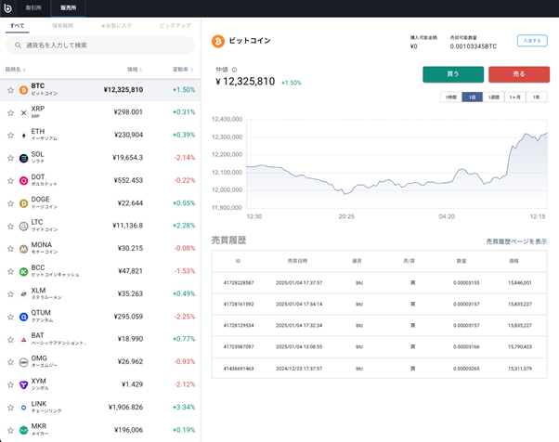Click the Bitcoin coin icon in BTC row
Viewport: 559px width, 442px height.
pos(24,90)
